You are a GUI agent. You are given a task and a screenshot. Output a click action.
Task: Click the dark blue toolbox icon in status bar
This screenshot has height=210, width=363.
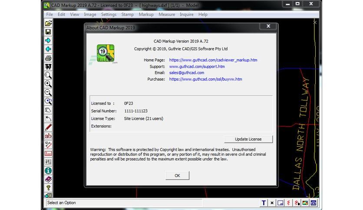(x=313, y=203)
